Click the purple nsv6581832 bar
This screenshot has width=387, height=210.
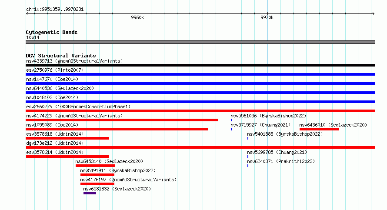(x=90, y=193)
